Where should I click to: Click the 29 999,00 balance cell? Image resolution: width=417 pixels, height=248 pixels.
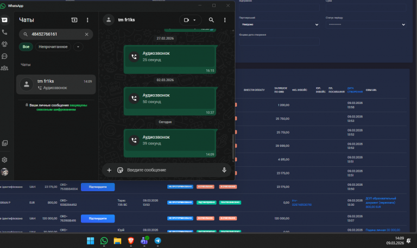pos(282,146)
